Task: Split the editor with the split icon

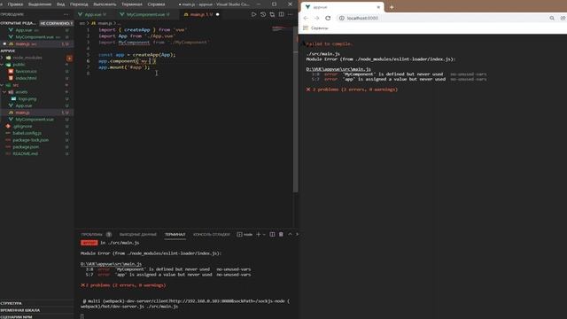Action: [282, 14]
